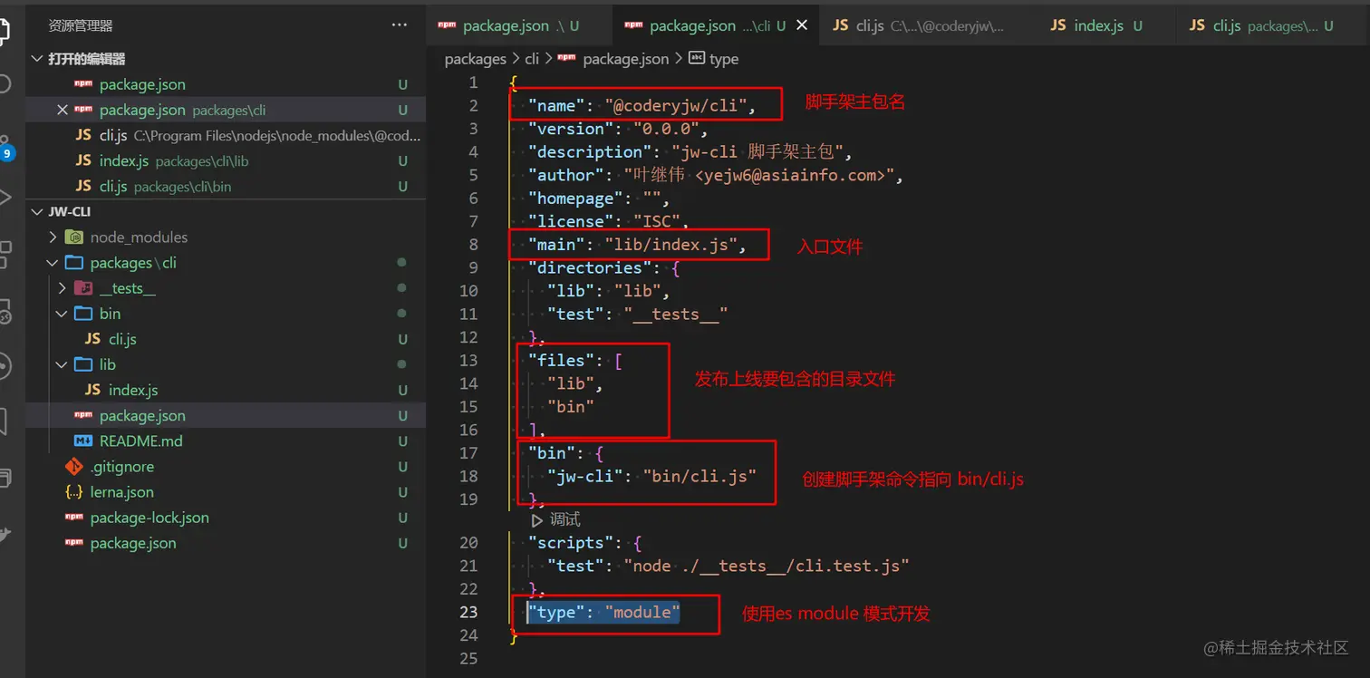The image size is (1370, 678).
Task: Click JS icon of cli.js packages\cli\bin open editor
Action: pos(83,186)
